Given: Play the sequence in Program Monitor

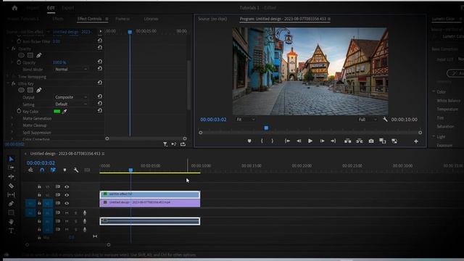Looking at the screenshot, I should click(310, 141).
